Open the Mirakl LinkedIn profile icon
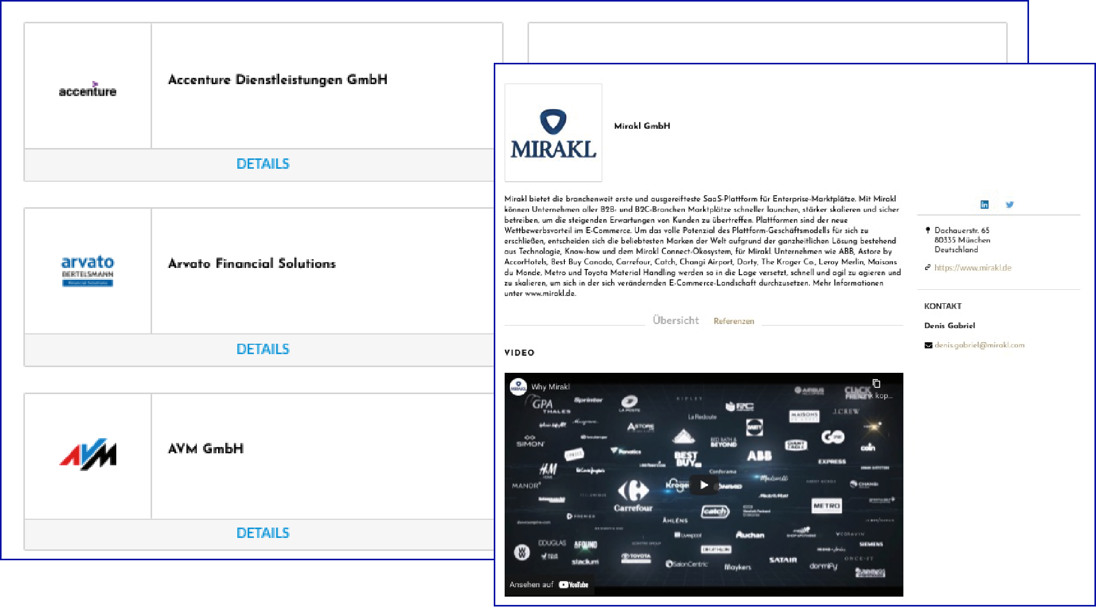This screenshot has height=607, width=1096. point(984,205)
